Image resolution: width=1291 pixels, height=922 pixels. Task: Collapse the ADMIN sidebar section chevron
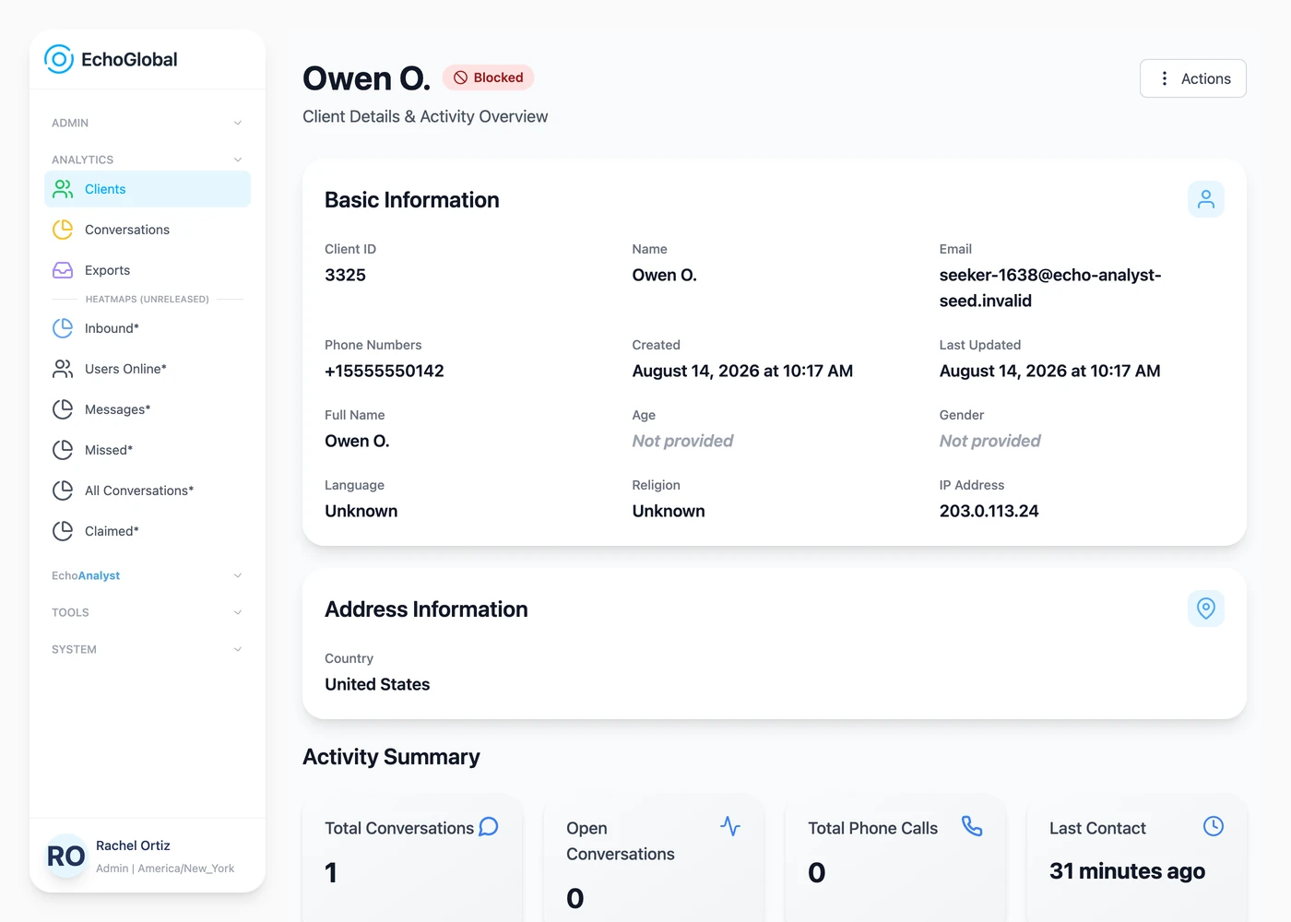[x=238, y=123]
